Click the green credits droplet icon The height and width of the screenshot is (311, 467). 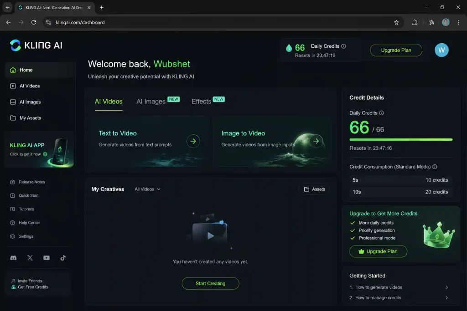pyautogui.click(x=289, y=48)
